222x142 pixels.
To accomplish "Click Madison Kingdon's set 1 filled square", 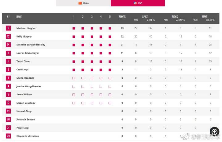I will (x=74, y=28).
